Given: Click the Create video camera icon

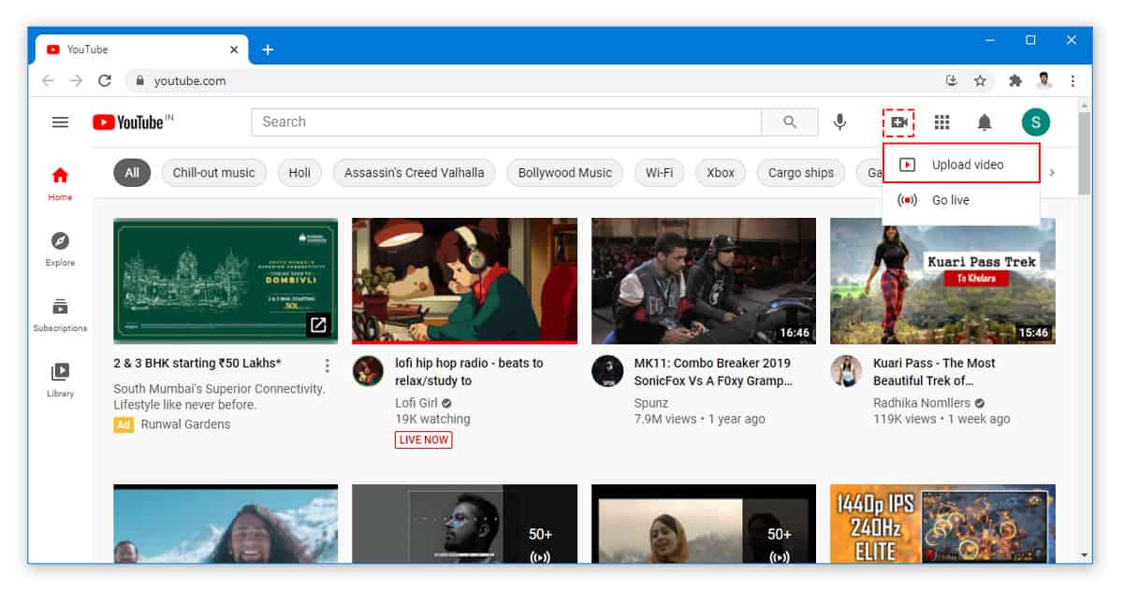Looking at the screenshot, I should pyautogui.click(x=898, y=122).
